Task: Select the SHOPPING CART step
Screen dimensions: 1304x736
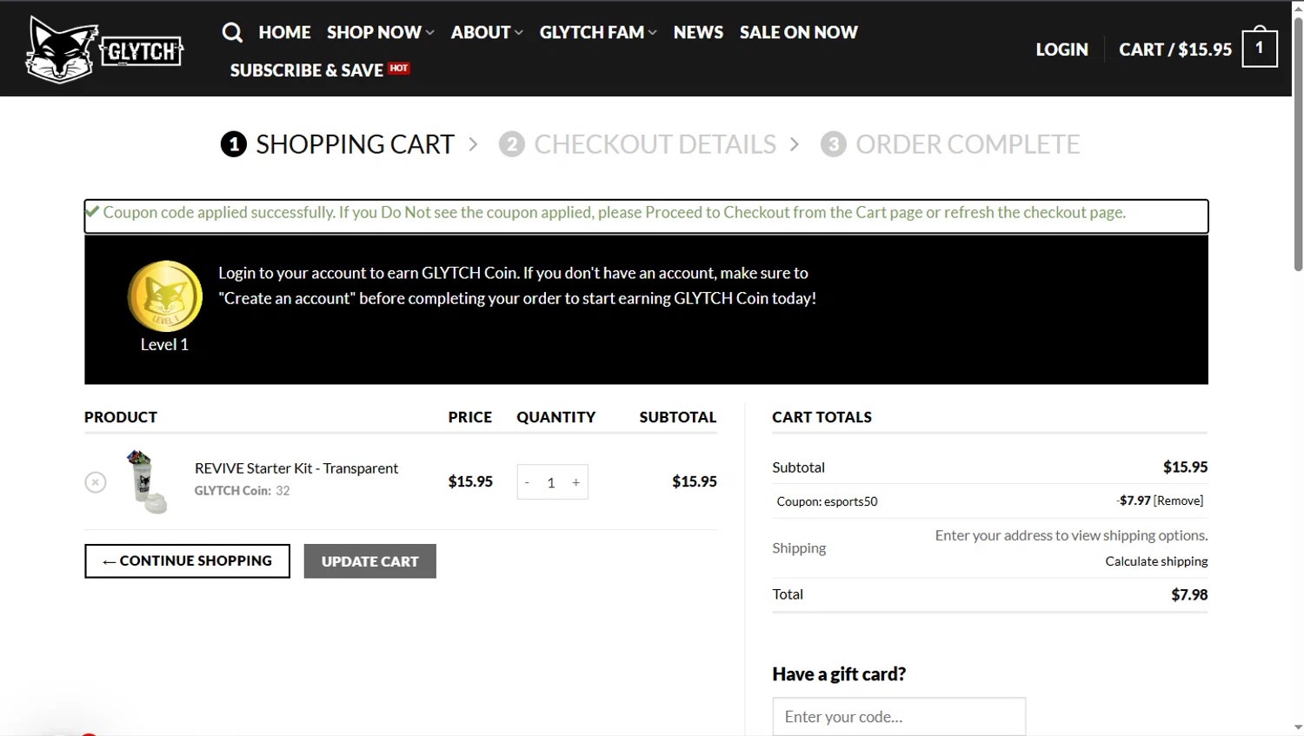Action: (x=337, y=144)
